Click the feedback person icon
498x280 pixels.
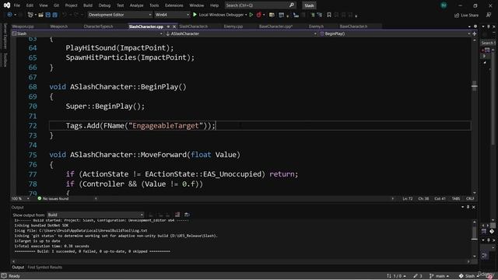[x=489, y=15]
